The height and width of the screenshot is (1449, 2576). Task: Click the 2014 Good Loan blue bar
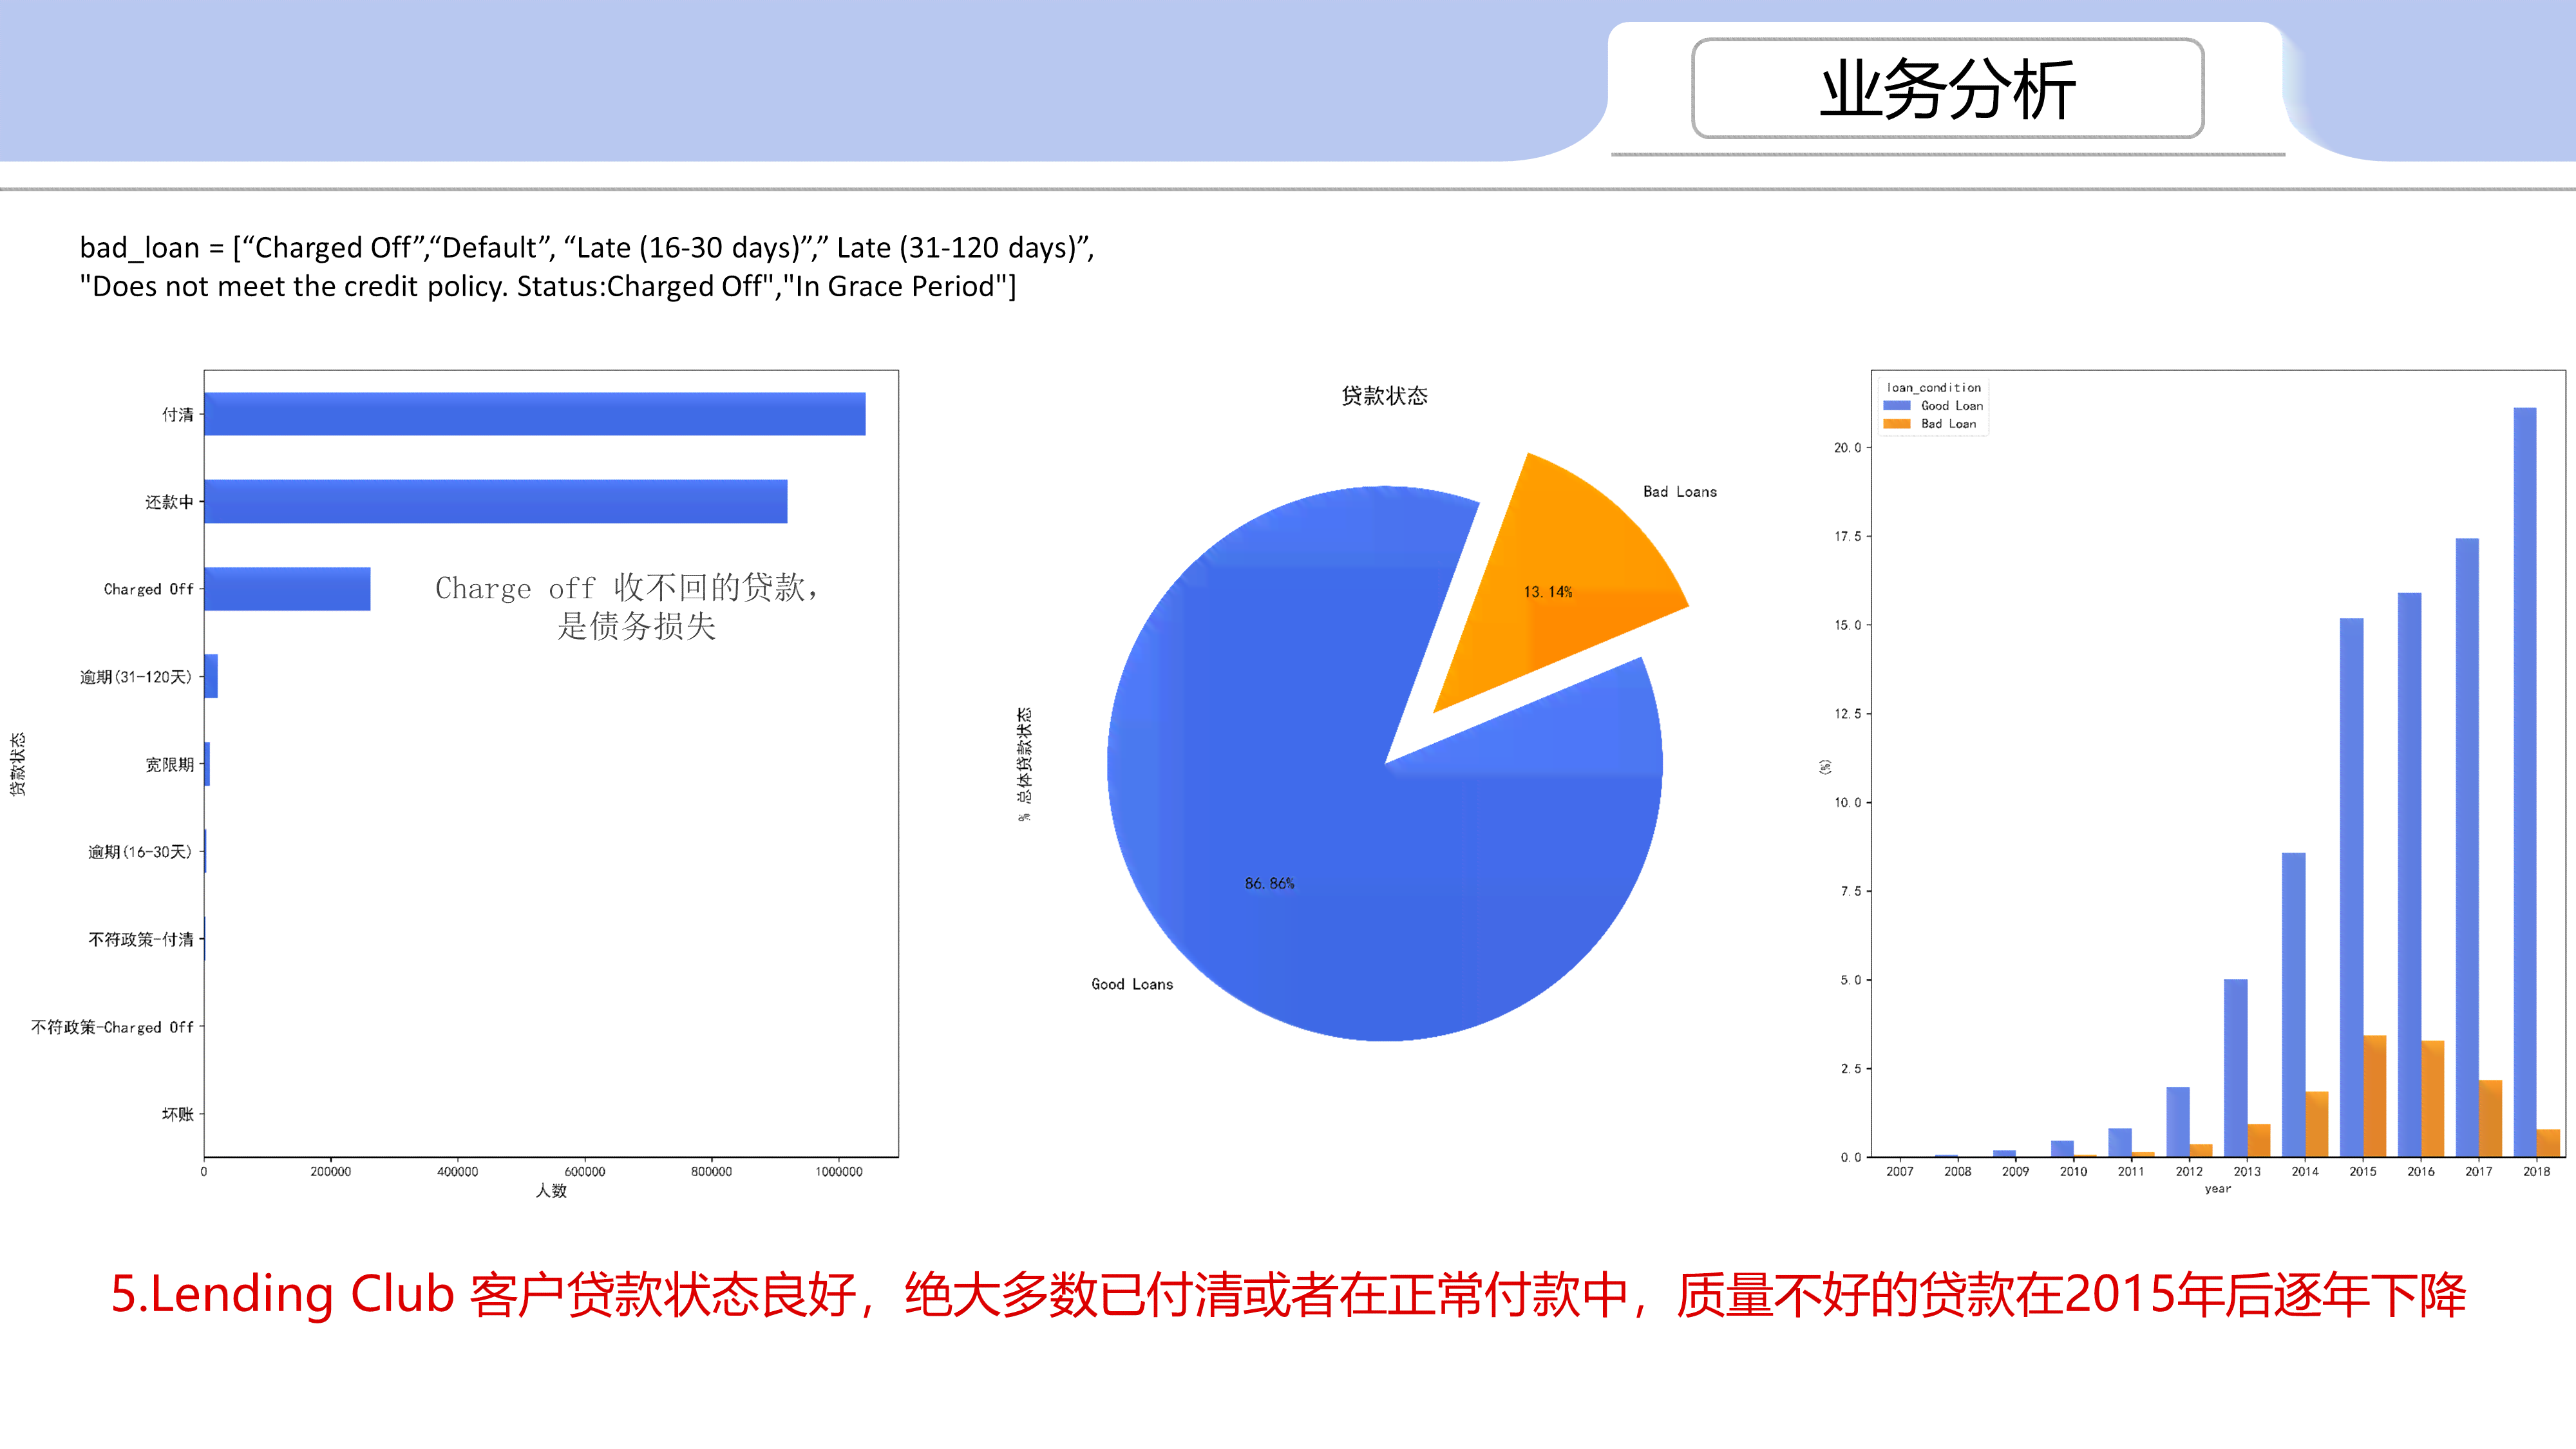[x=2294, y=1005]
